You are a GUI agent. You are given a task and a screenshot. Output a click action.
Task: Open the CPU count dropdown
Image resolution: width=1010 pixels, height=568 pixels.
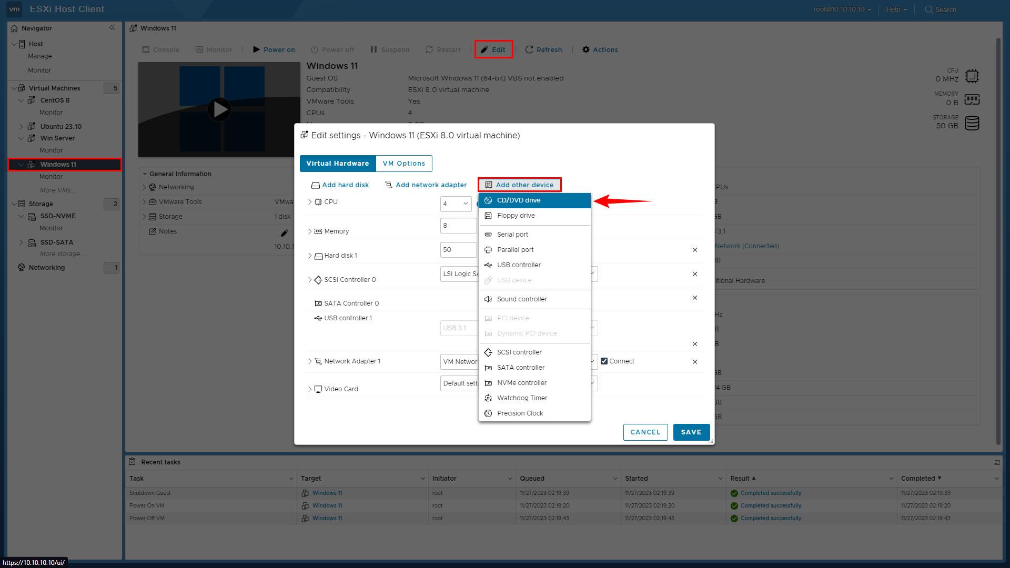point(456,204)
